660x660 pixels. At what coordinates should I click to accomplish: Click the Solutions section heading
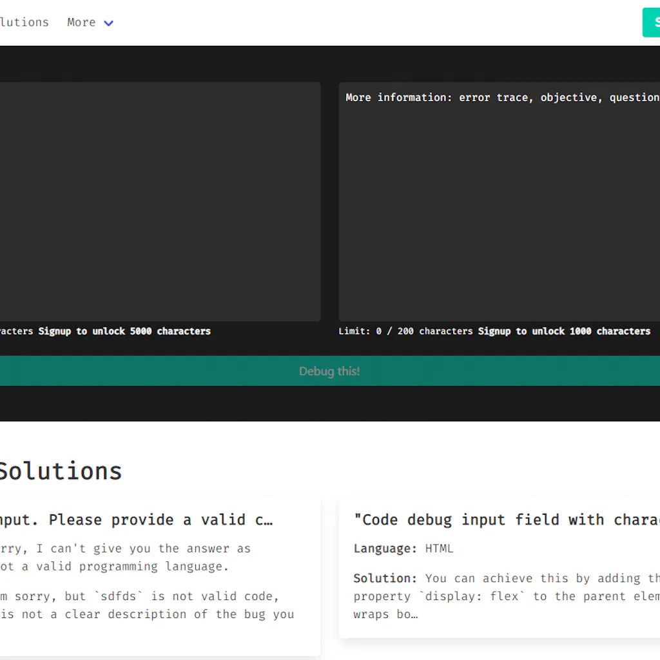61,471
